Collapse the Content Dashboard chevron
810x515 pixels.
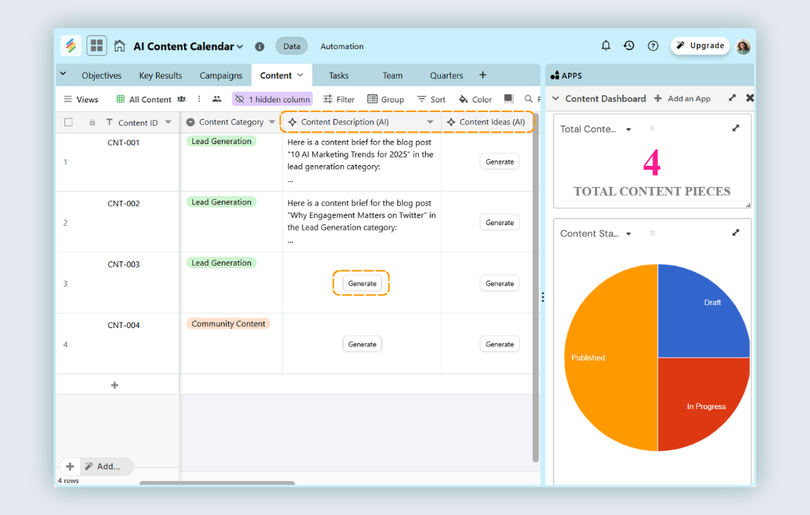point(555,98)
